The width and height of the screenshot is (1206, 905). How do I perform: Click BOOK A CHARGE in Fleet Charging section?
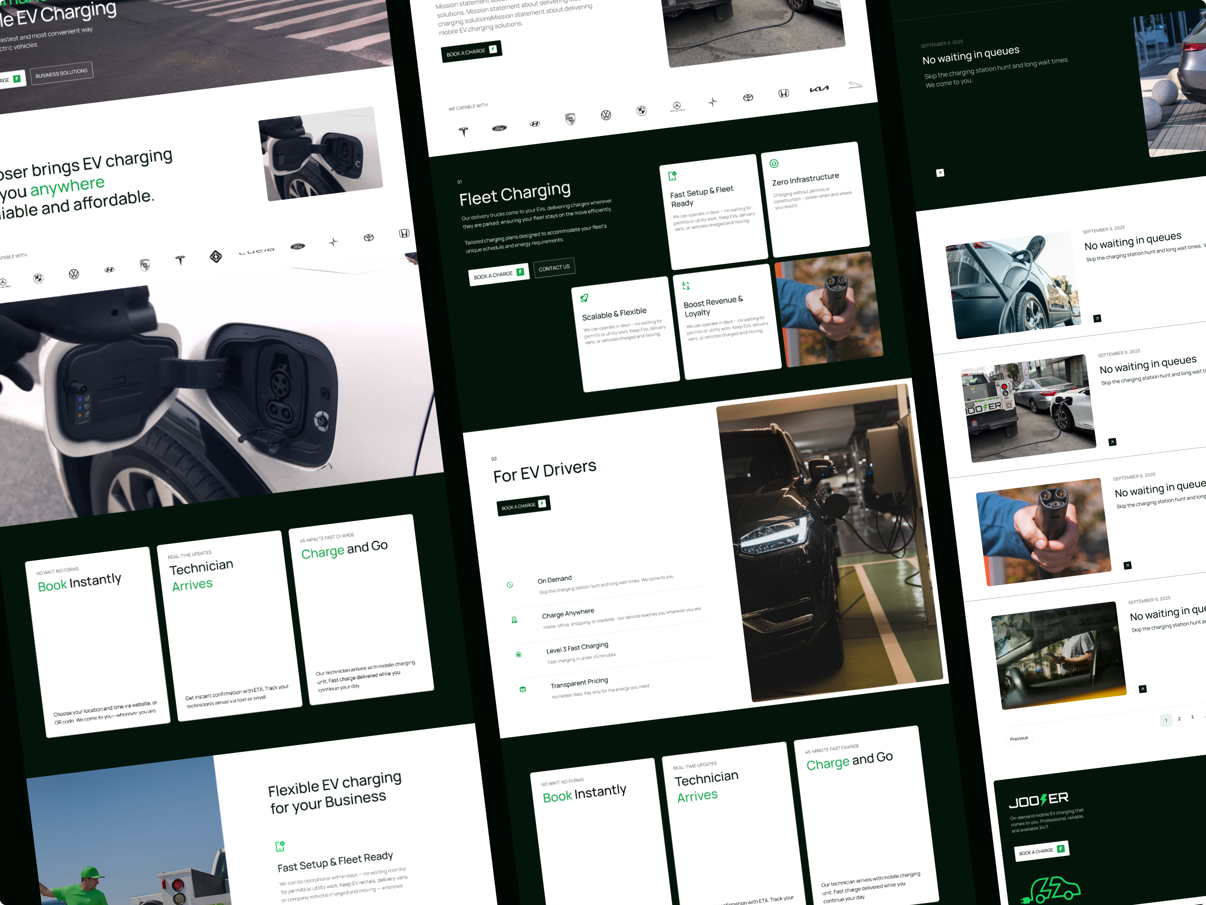pyautogui.click(x=499, y=275)
